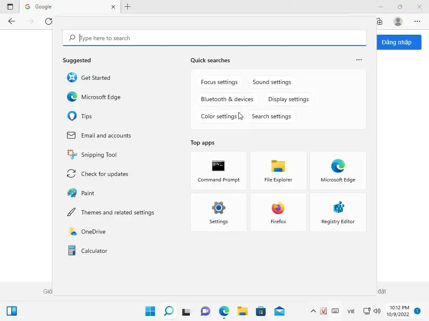Open Calculator from Suggested list

87,251
